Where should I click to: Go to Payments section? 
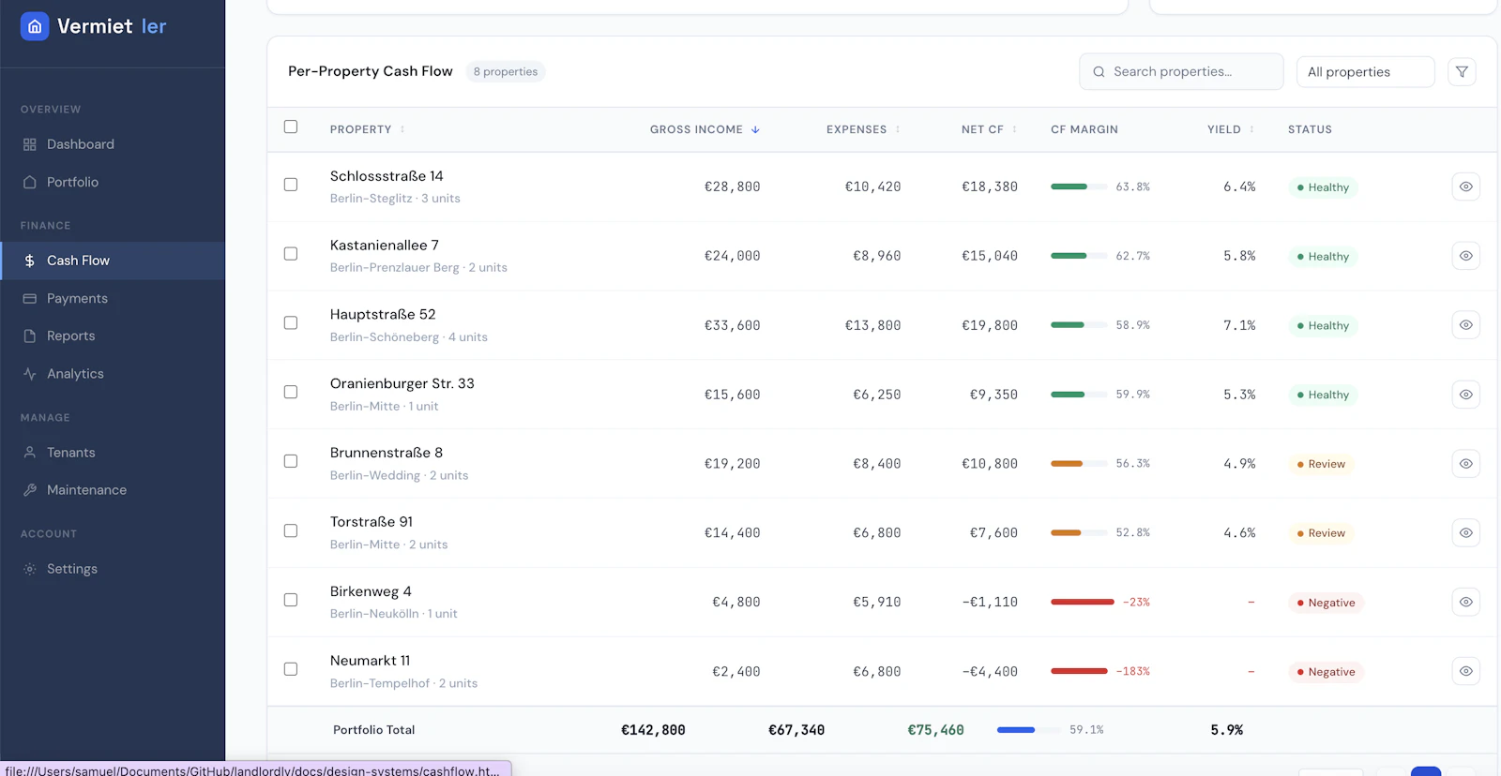point(113,298)
